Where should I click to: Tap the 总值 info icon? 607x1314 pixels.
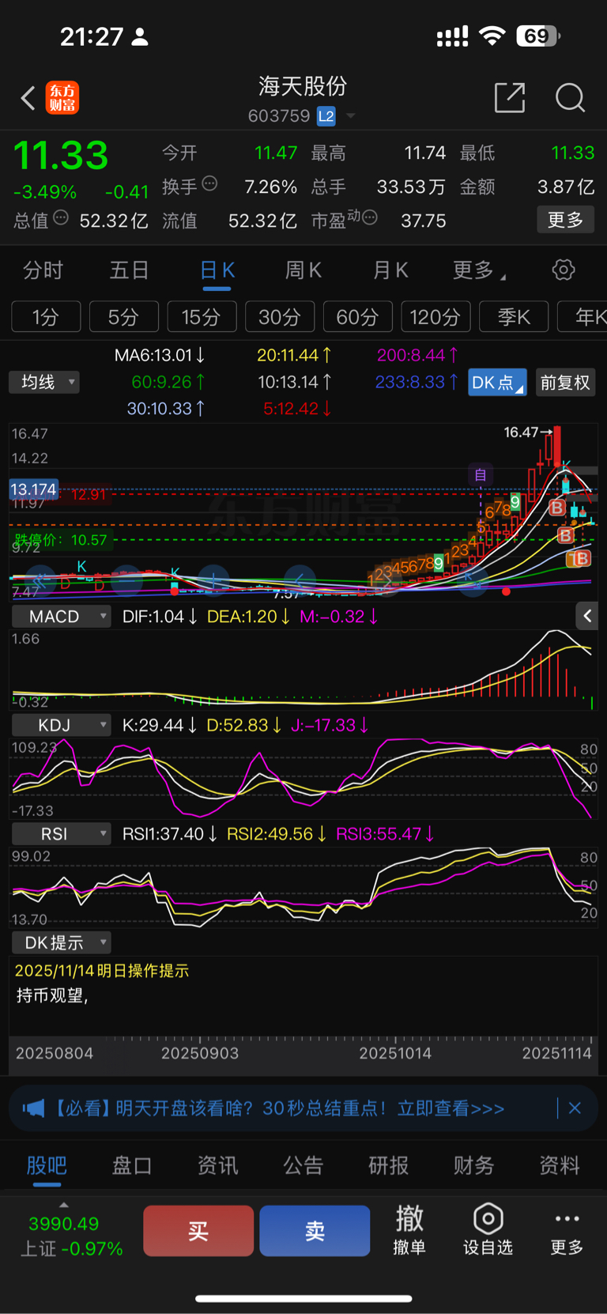(x=61, y=217)
